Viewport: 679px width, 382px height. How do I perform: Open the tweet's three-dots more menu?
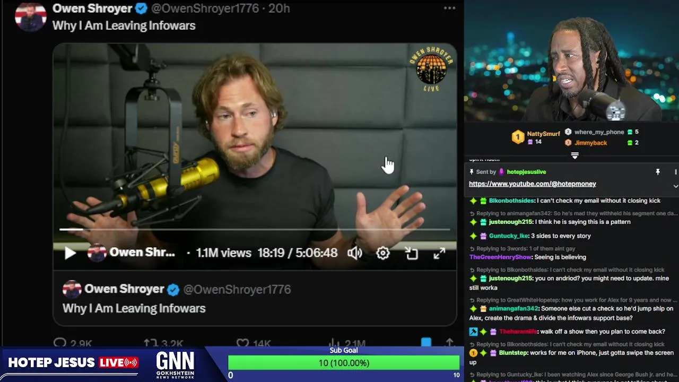(x=450, y=8)
